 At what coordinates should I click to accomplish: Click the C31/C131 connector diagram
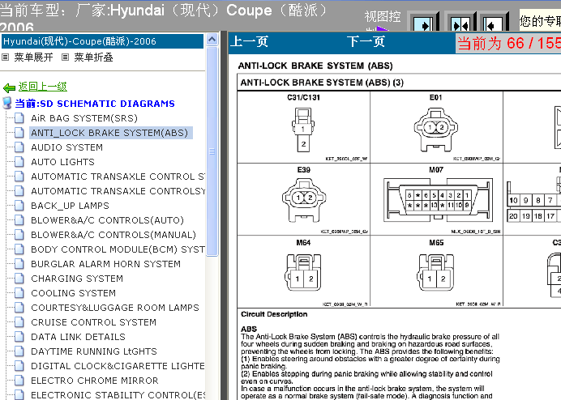click(x=303, y=130)
